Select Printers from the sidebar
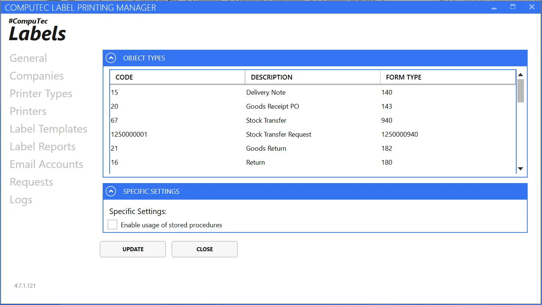The width and height of the screenshot is (542, 305). coord(28,111)
